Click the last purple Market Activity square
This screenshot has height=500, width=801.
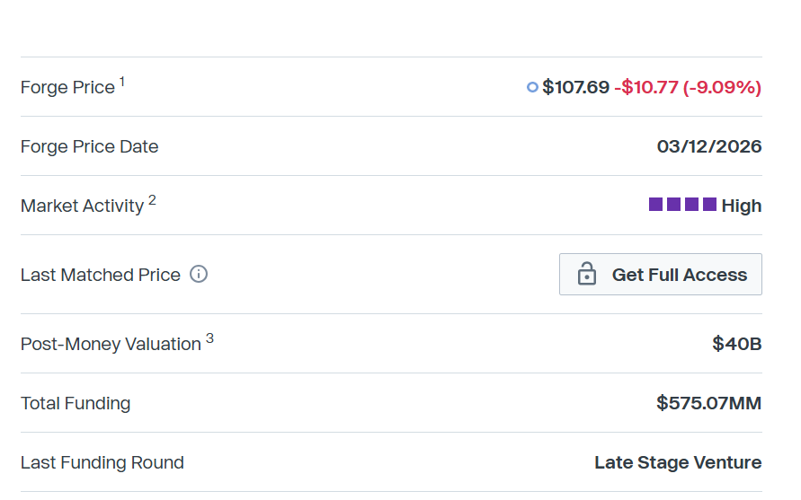709,205
